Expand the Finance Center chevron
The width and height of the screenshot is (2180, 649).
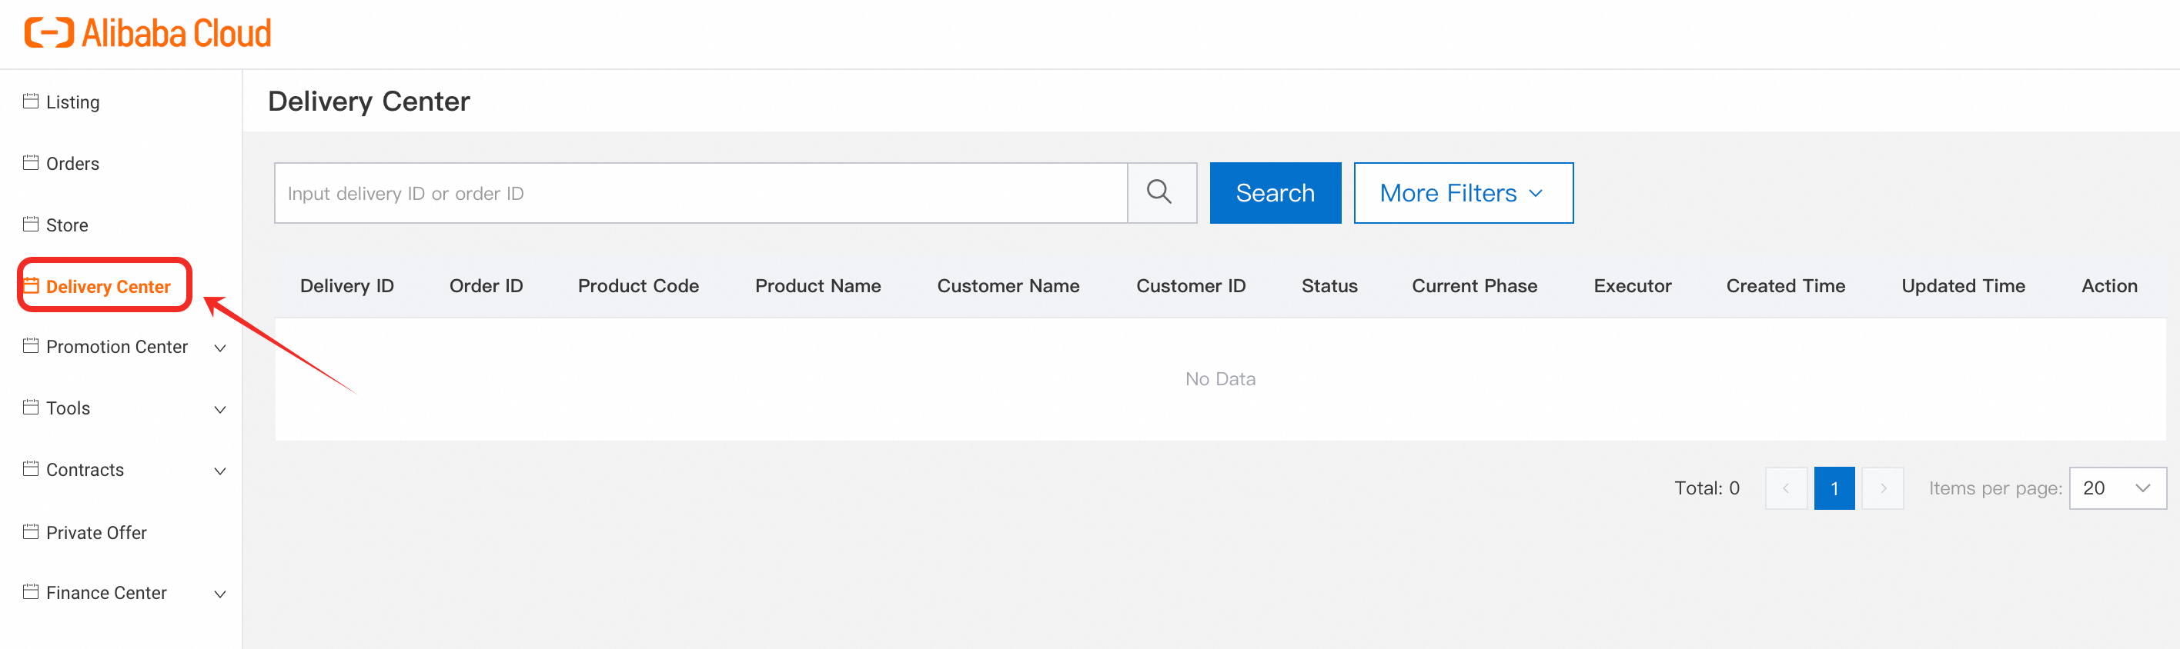[x=220, y=594]
